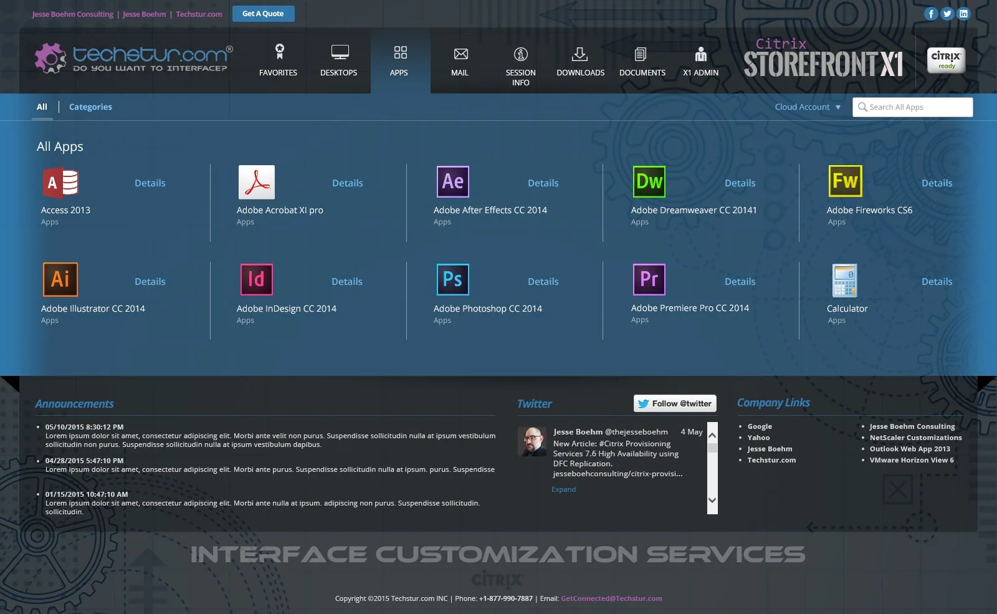The image size is (997, 614).
Task: Open the Jesse Boehm Consulting header link
Action: (x=72, y=14)
